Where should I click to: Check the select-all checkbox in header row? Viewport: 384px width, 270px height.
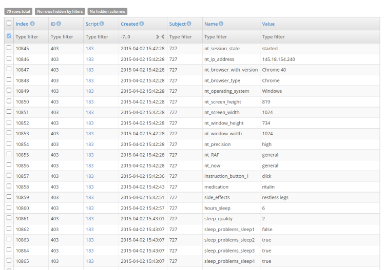coord(9,23)
